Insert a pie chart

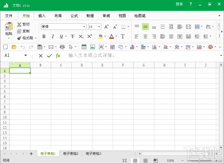(211, 47)
